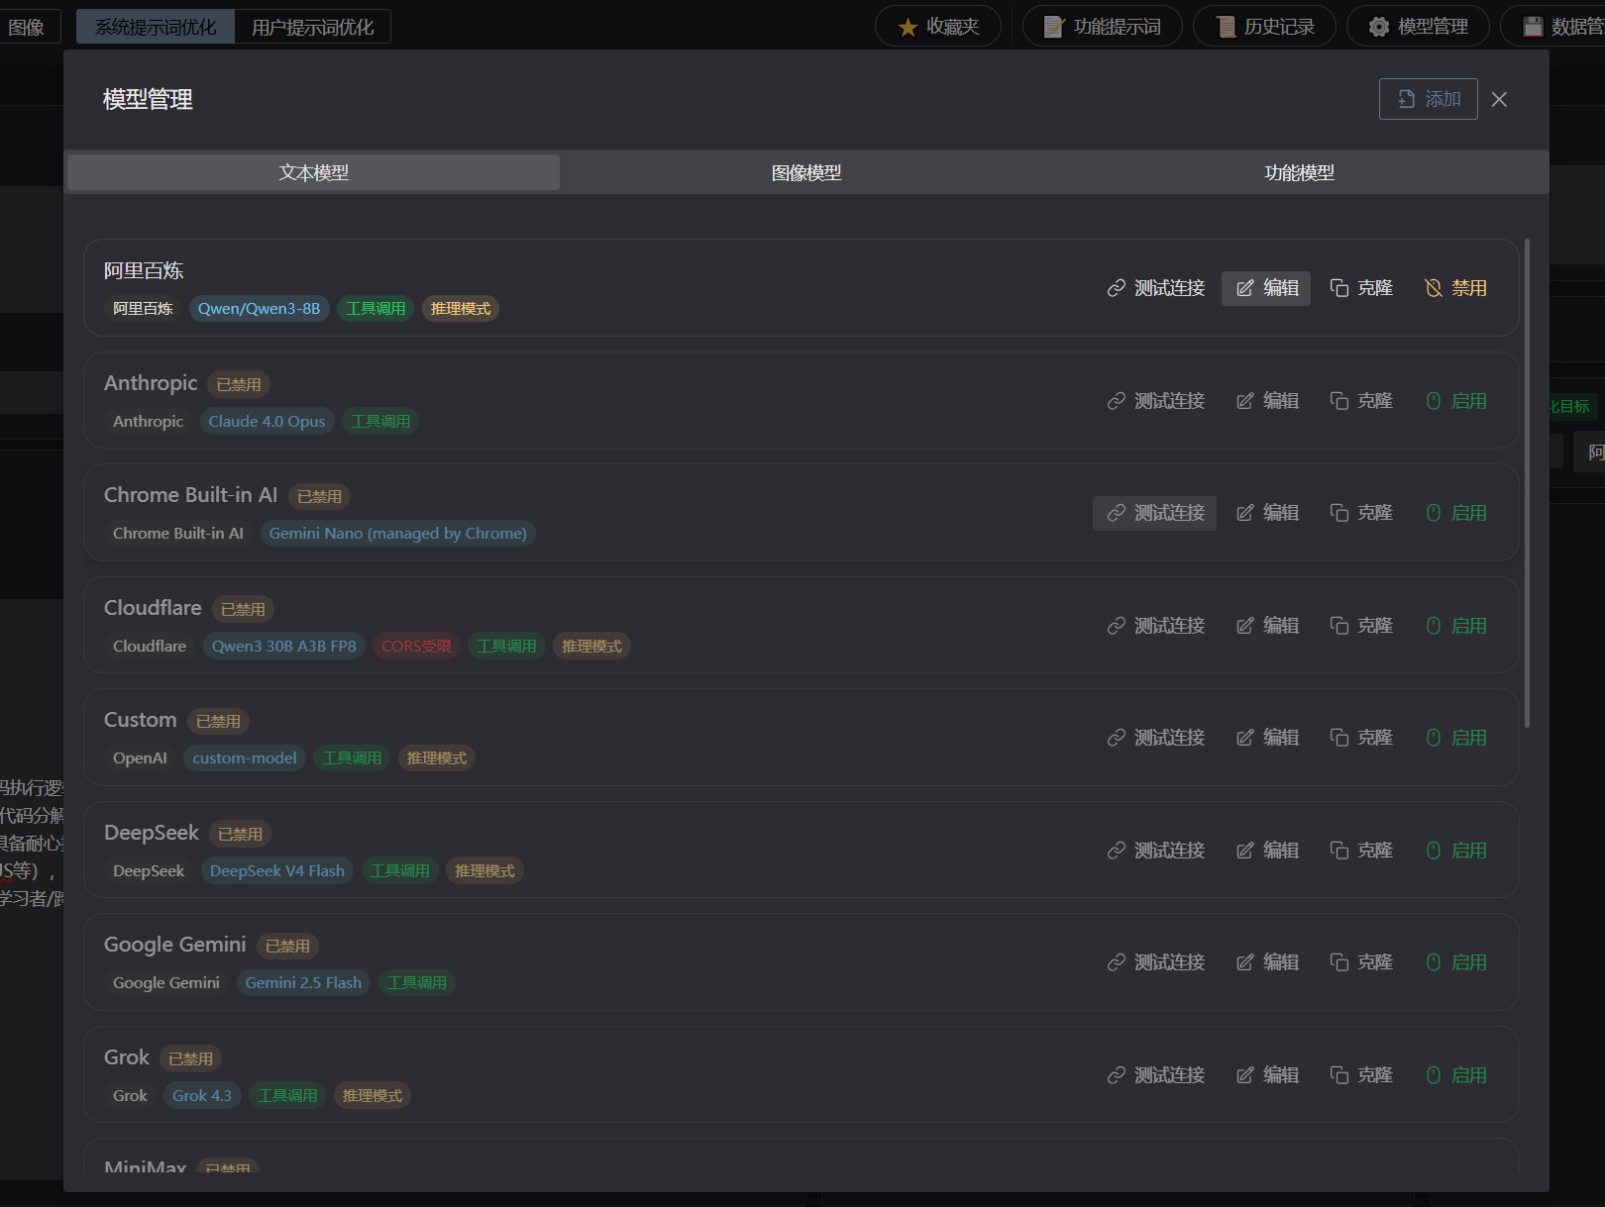Click the Gemini 2.5 Flash tag
This screenshot has width=1605, height=1207.
(x=303, y=983)
